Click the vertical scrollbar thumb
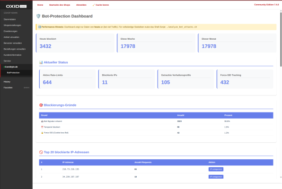The height and width of the screenshot is (189, 282). click(281, 40)
